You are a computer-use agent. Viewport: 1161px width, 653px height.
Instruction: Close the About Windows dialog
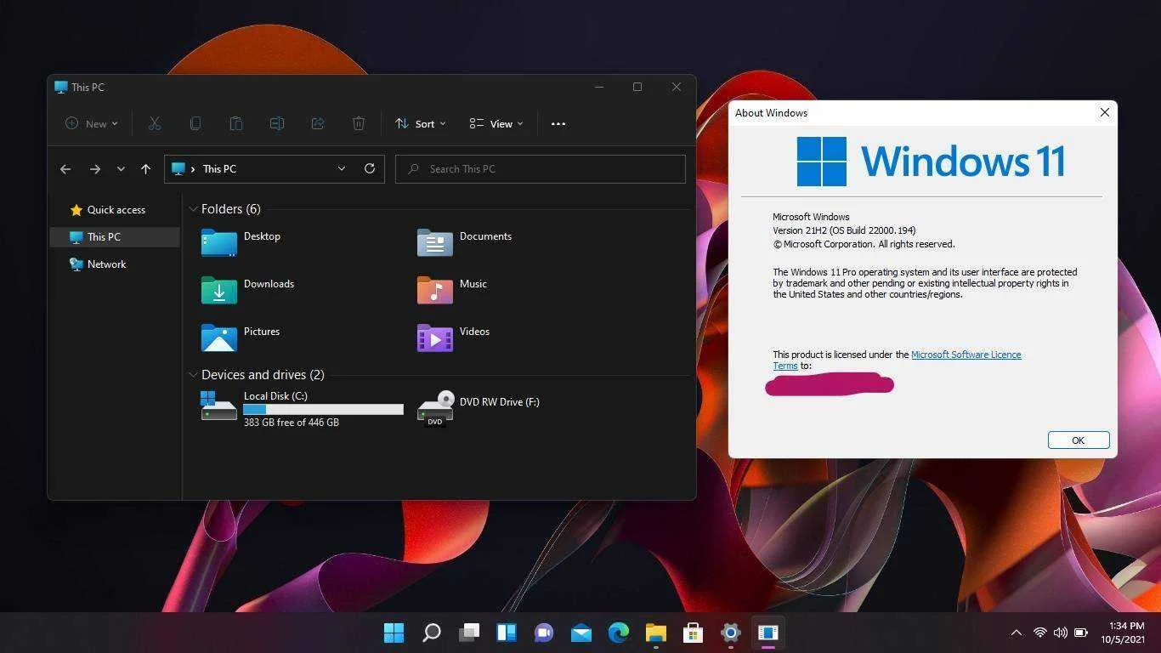[1105, 112]
